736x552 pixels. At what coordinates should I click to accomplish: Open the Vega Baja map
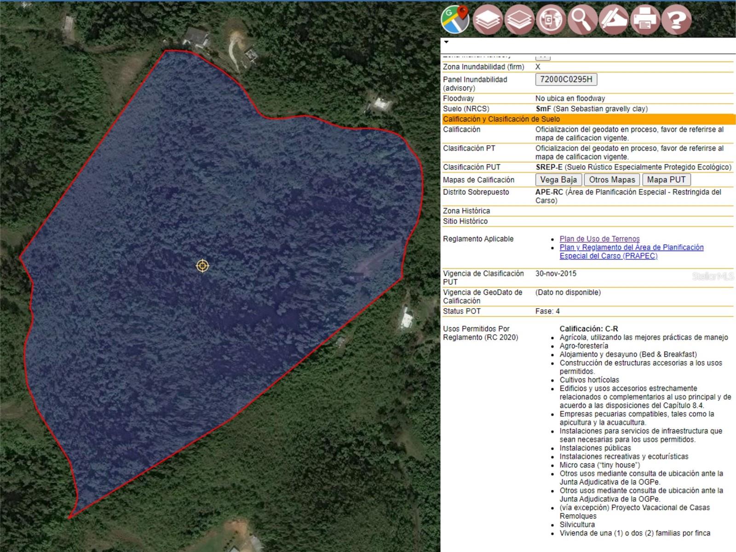pos(558,180)
